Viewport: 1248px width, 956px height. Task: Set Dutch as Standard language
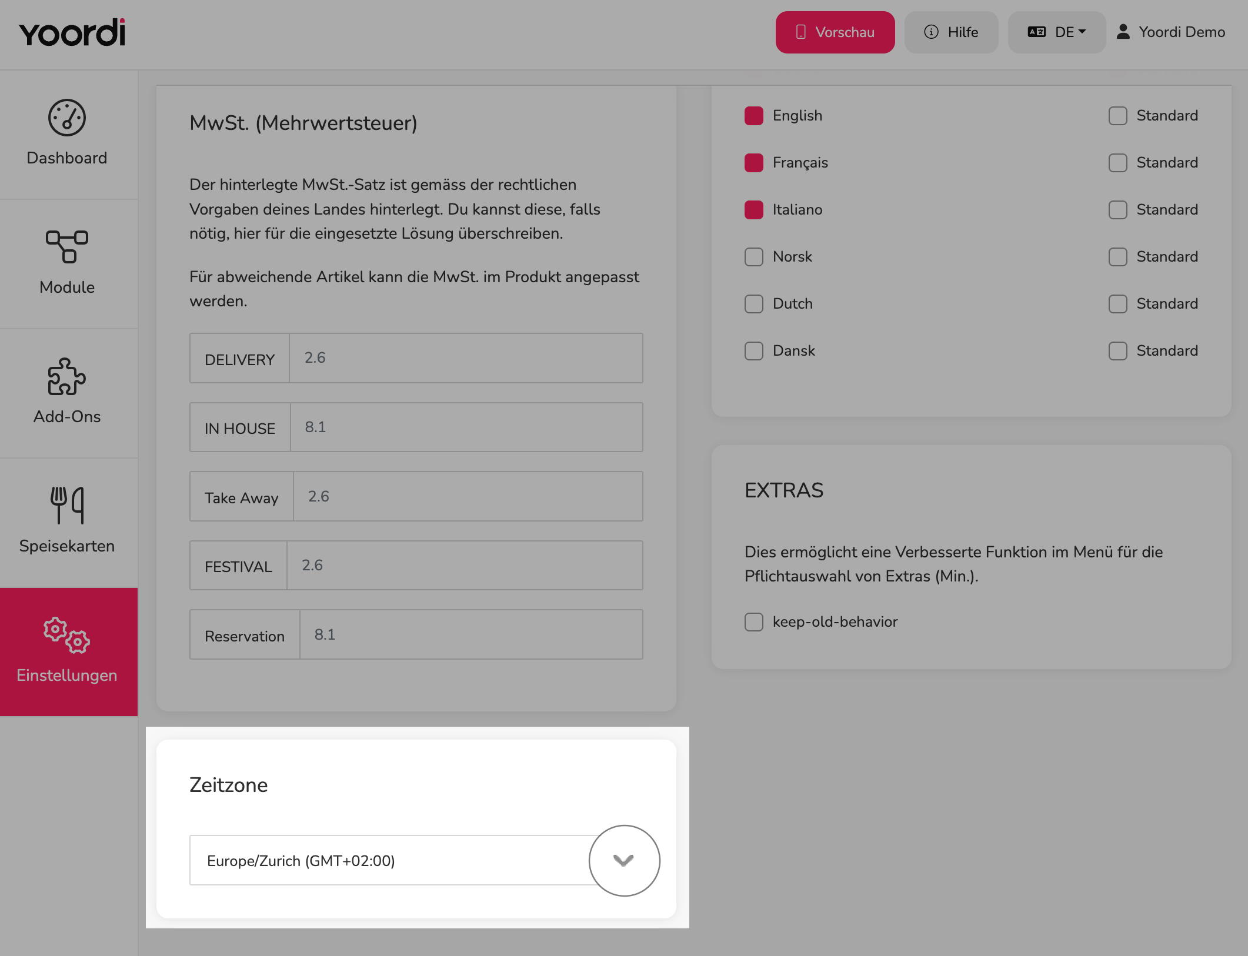click(x=1118, y=304)
